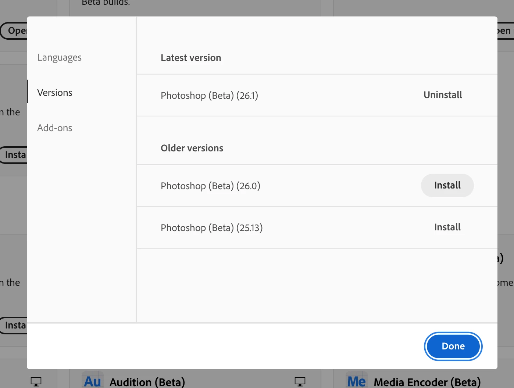The height and width of the screenshot is (388, 514).
Task: Select the Media Encoder (Beta) title behind dialog
Action: [427, 382]
